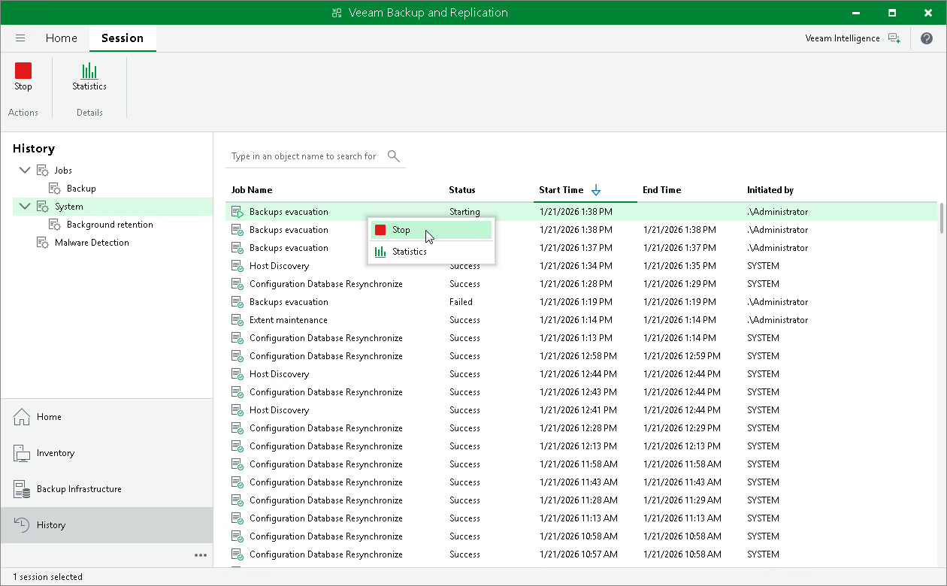Click the Background retention node icon
The image size is (947, 586).
[x=55, y=225]
